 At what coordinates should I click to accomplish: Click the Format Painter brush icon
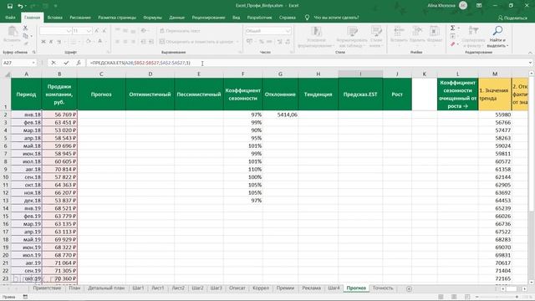click(26, 43)
